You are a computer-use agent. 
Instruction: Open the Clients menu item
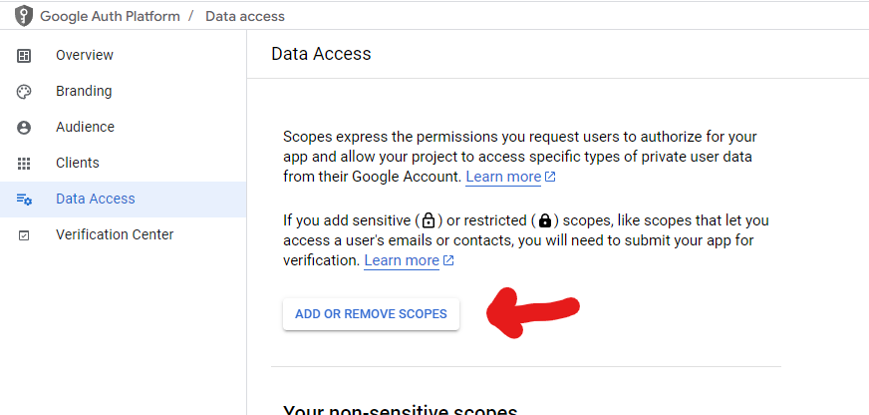pyautogui.click(x=78, y=163)
